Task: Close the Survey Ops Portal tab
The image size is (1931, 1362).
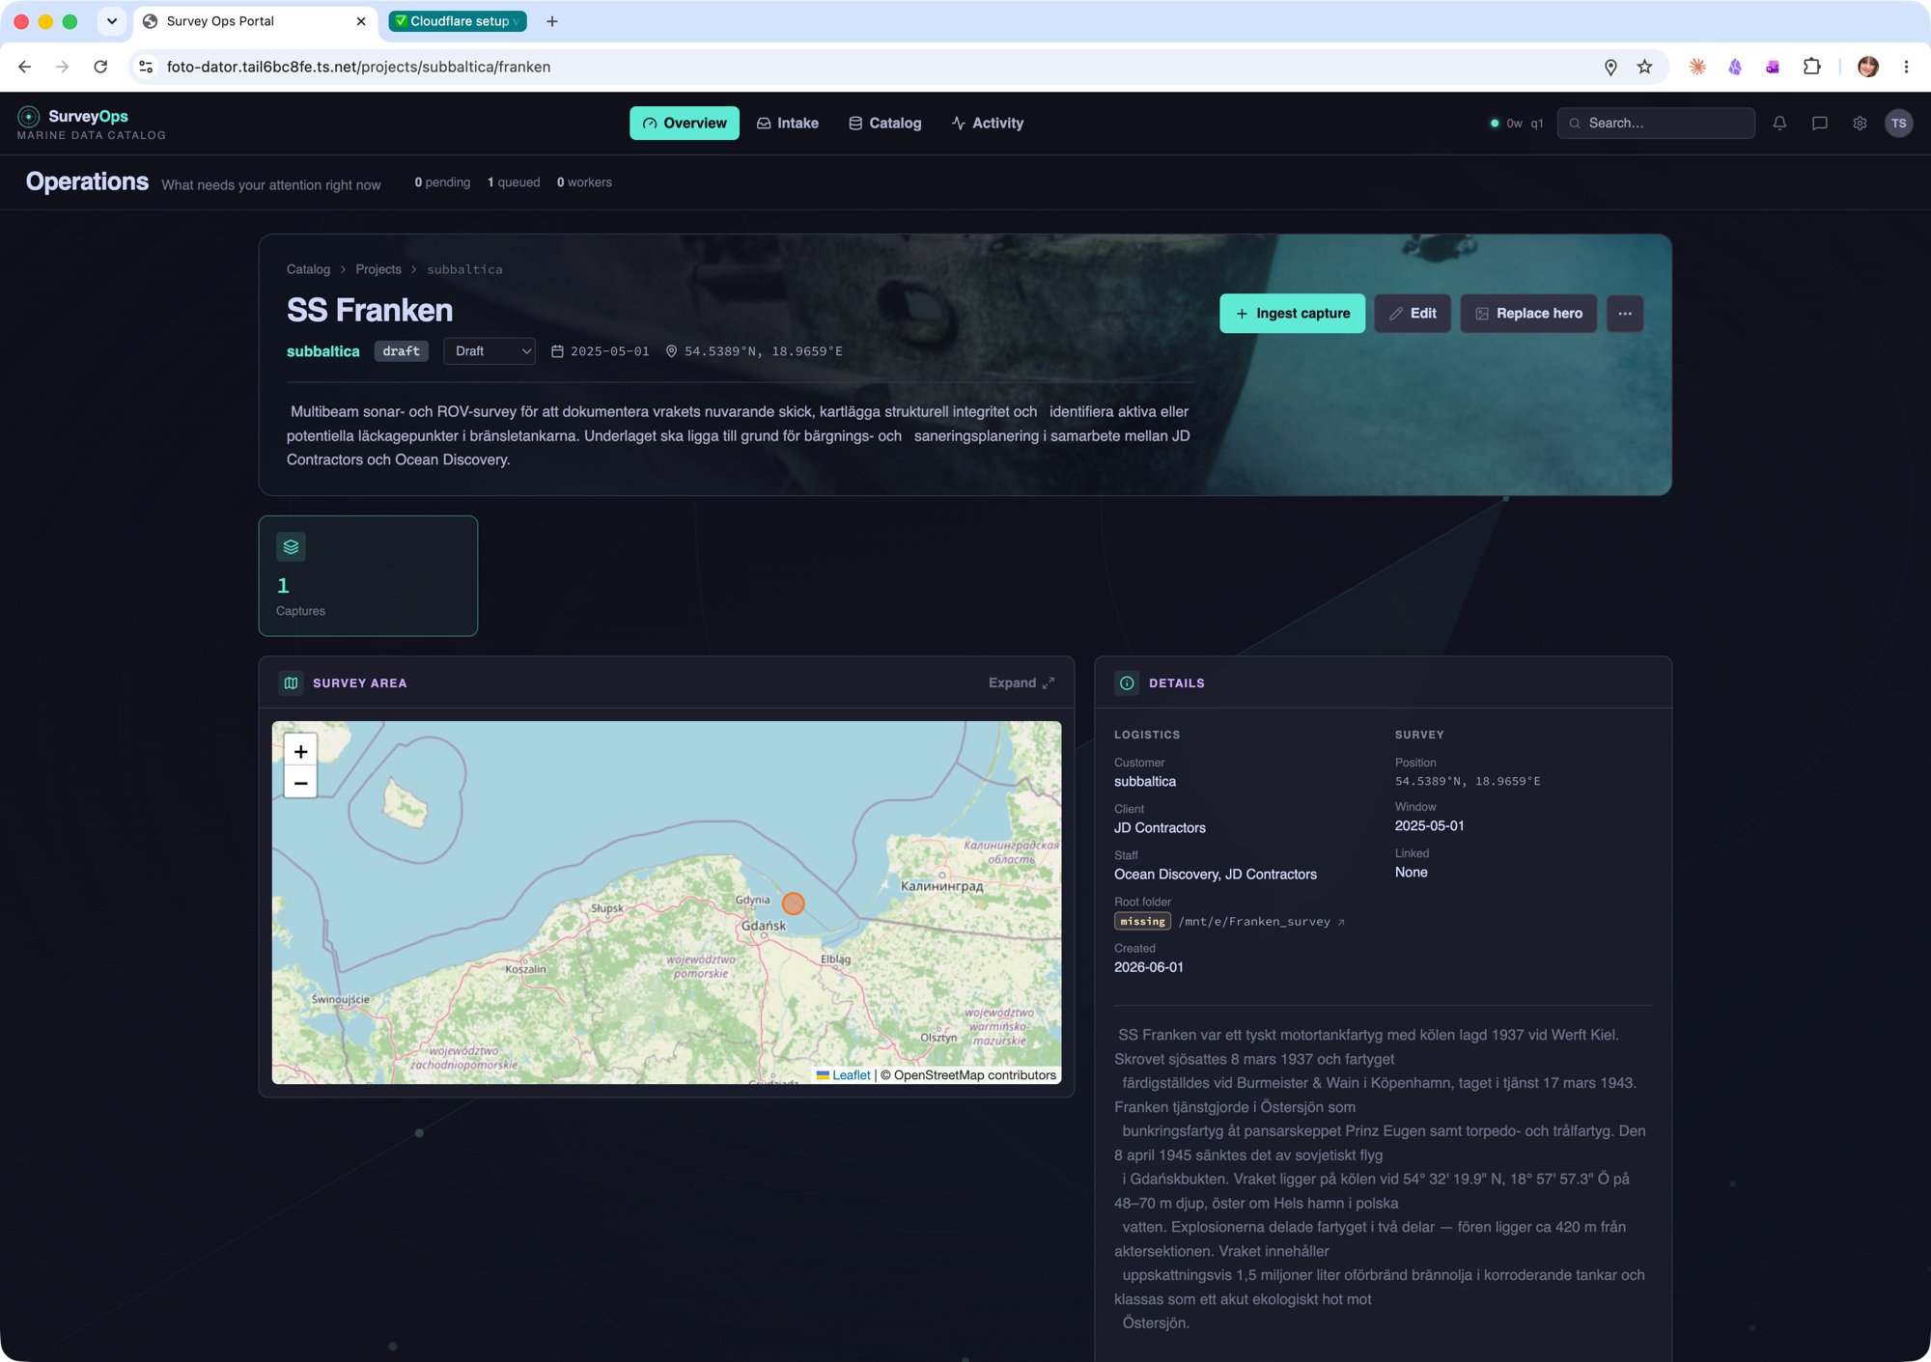Action: (361, 21)
